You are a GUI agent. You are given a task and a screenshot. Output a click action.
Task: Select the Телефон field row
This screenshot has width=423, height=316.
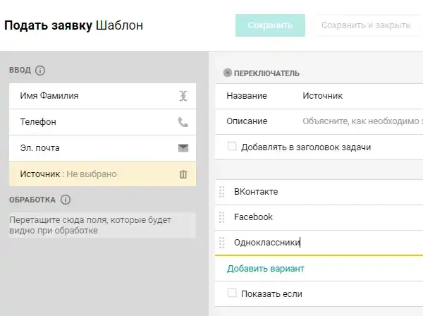(102, 122)
